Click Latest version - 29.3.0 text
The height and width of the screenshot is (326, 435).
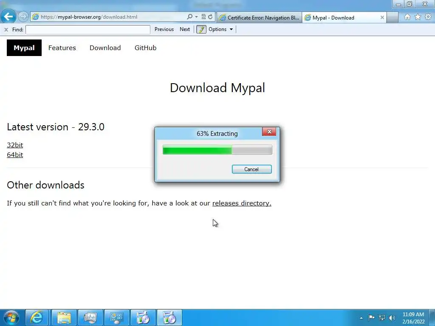pos(56,127)
